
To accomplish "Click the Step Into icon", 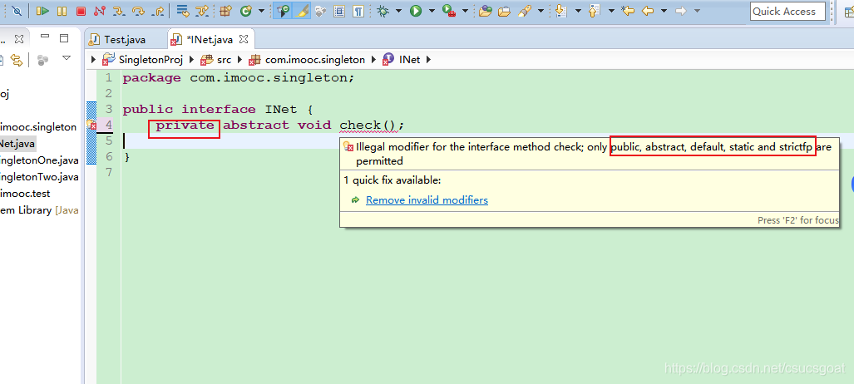I will click(x=118, y=11).
